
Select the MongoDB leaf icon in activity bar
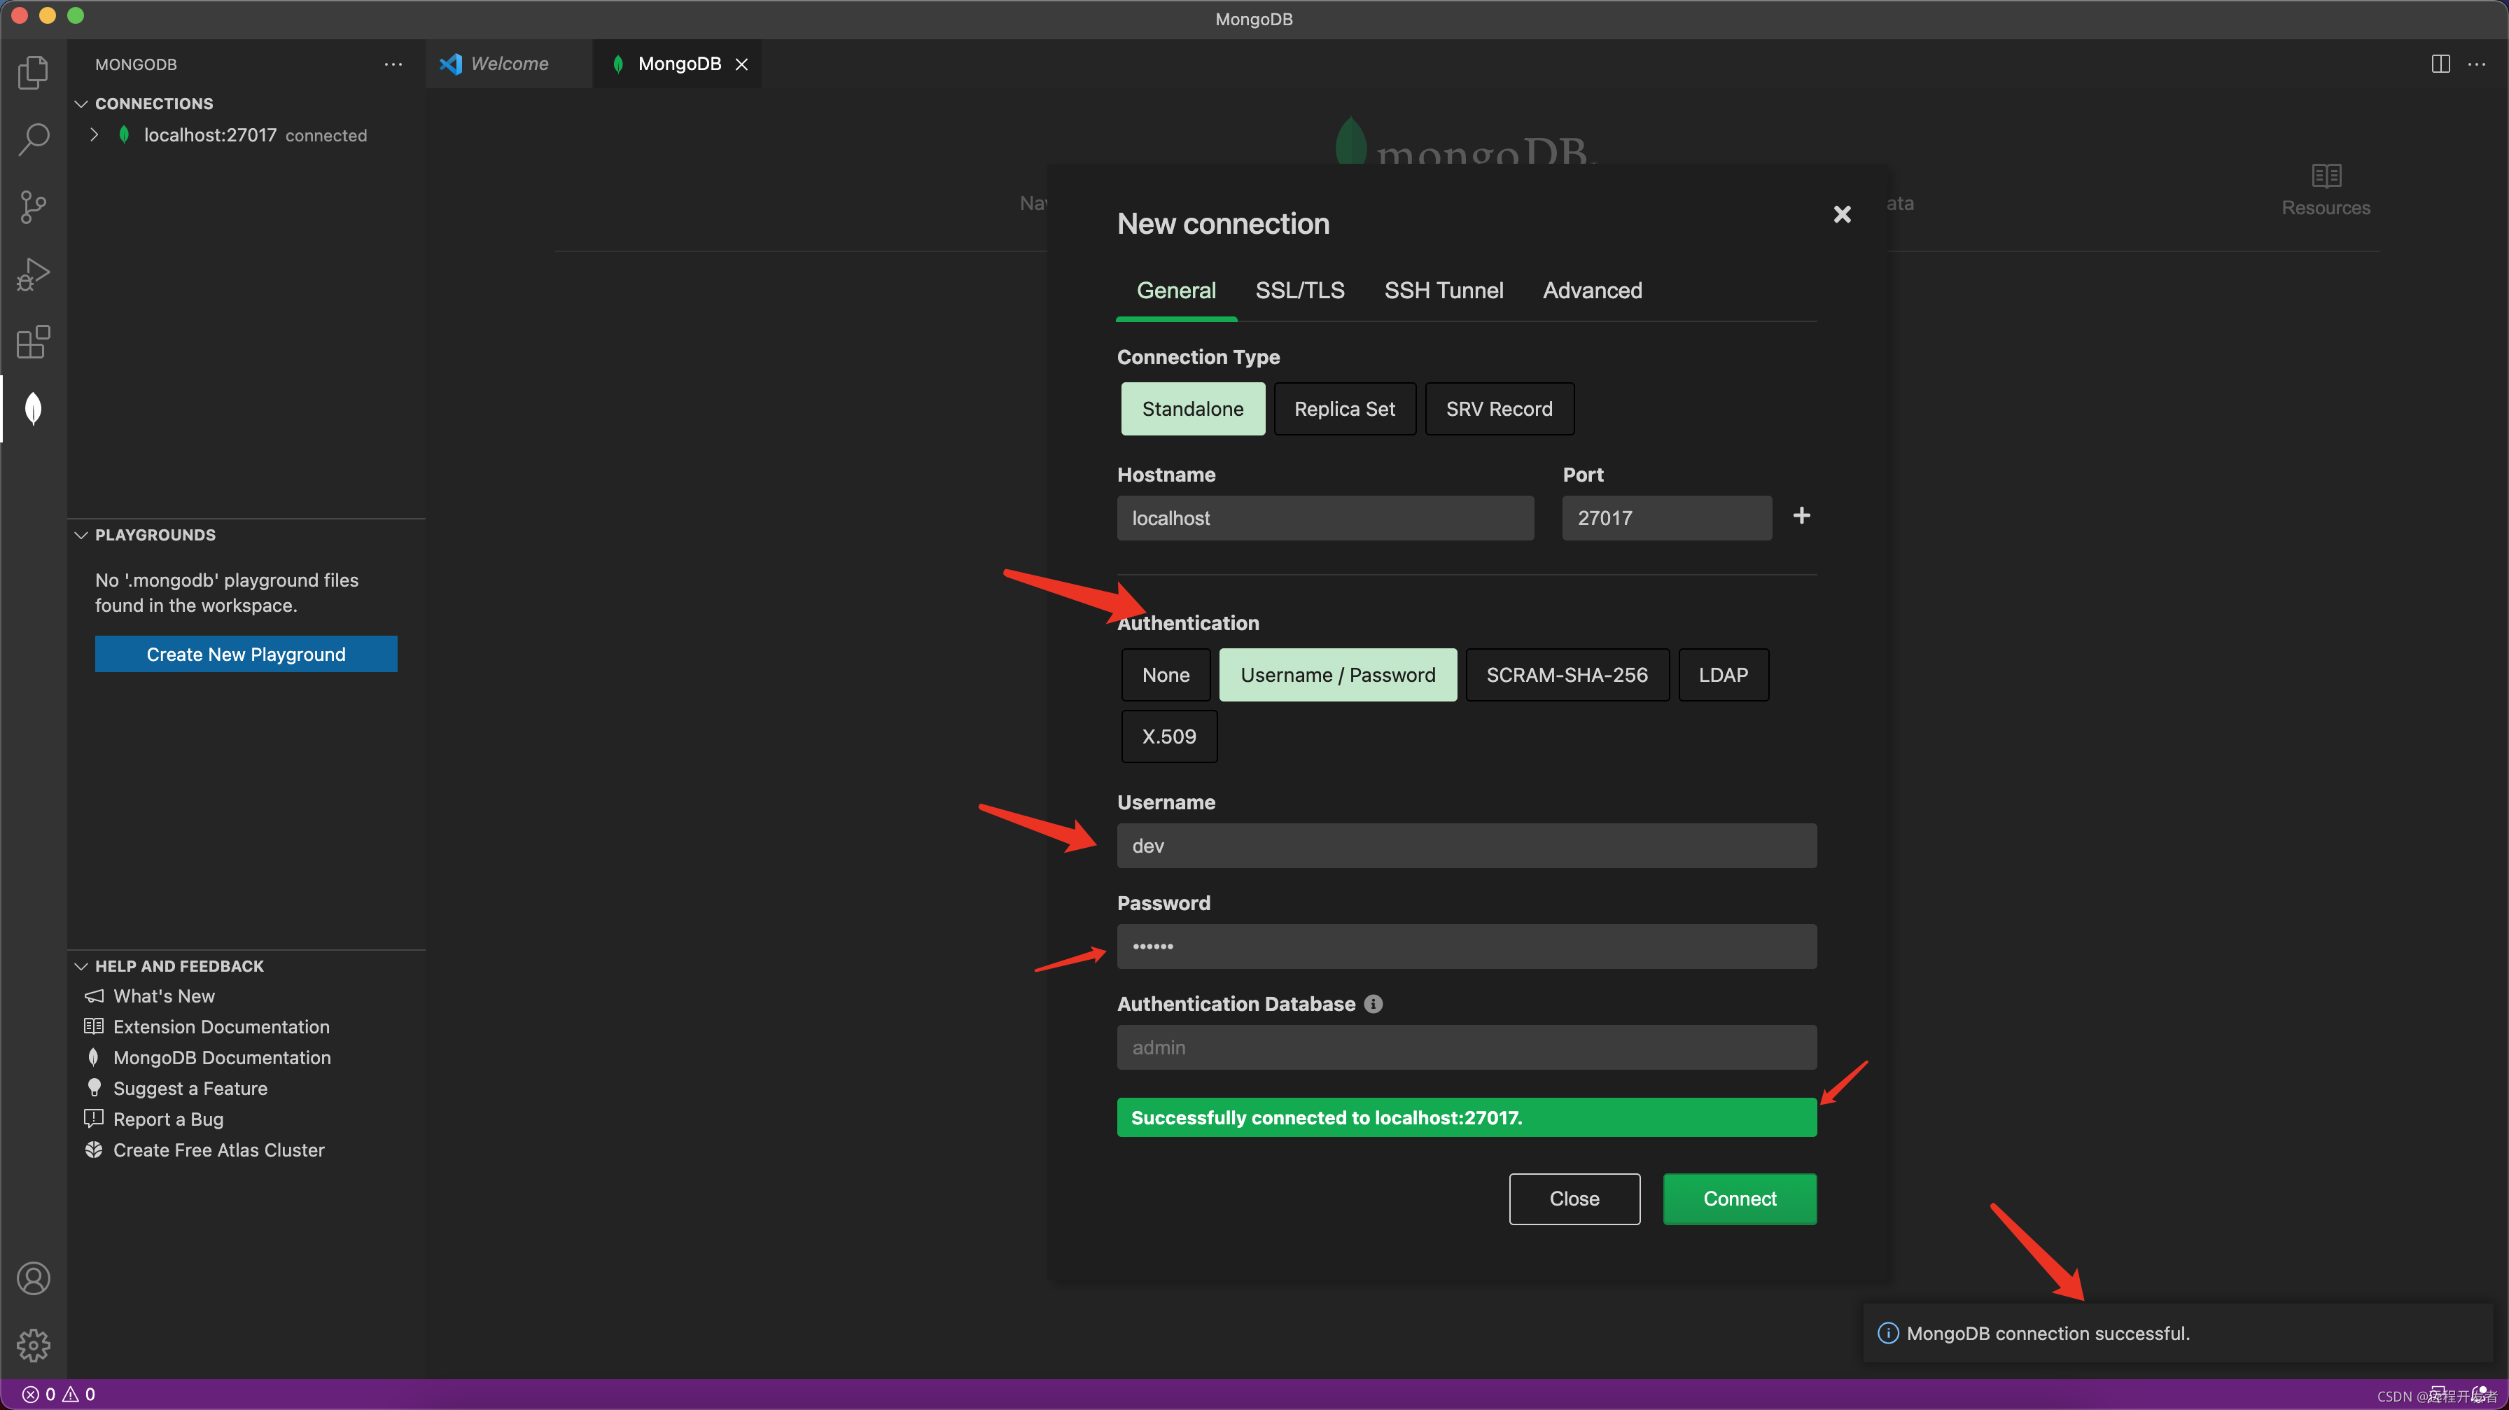tap(33, 409)
